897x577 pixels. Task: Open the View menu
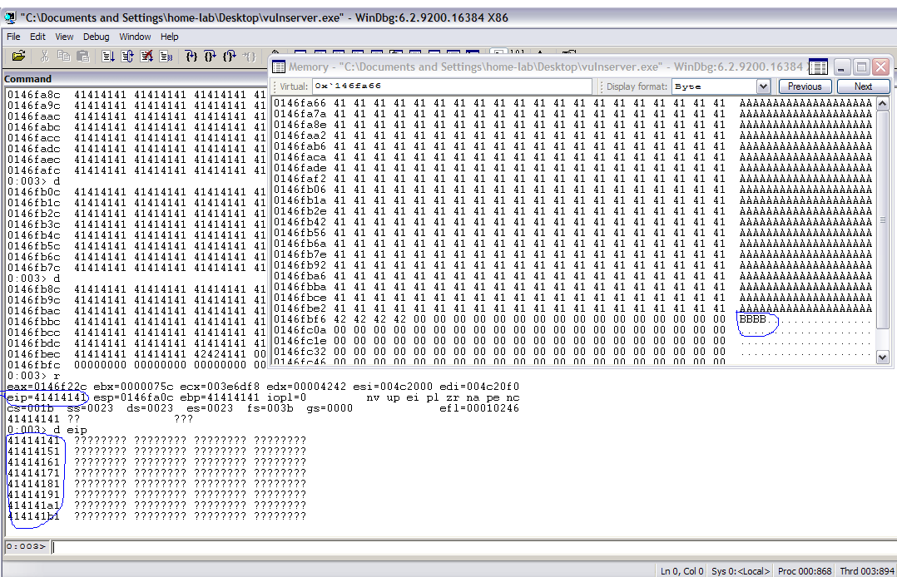(x=64, y=37)
